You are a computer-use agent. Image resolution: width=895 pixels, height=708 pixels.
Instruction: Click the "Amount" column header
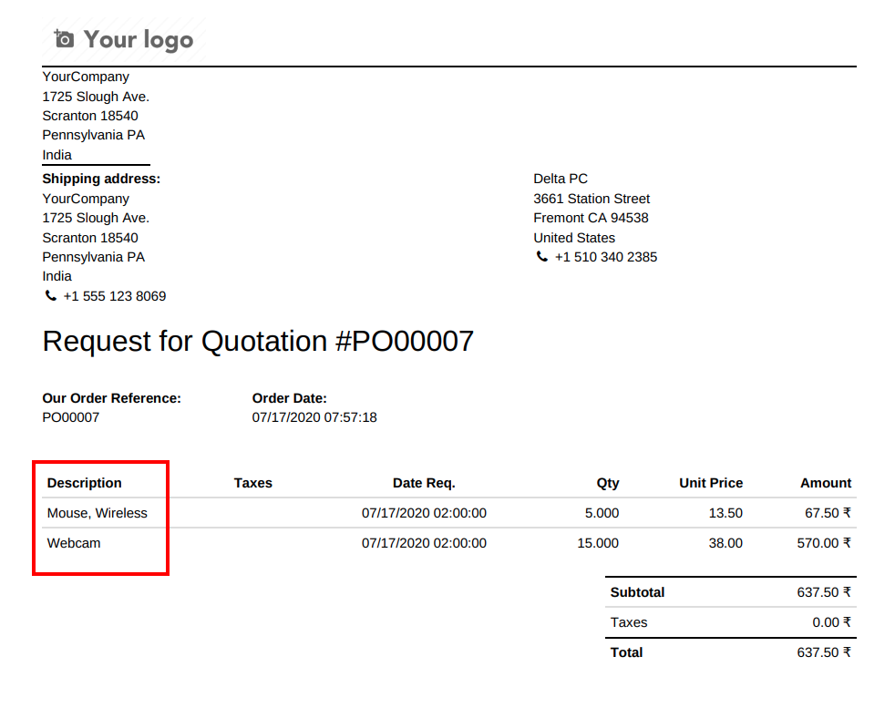[x=826, y=483]
